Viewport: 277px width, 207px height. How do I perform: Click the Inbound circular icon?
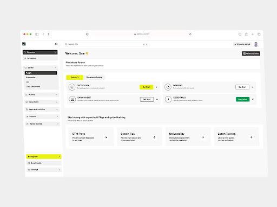(168, 87)
